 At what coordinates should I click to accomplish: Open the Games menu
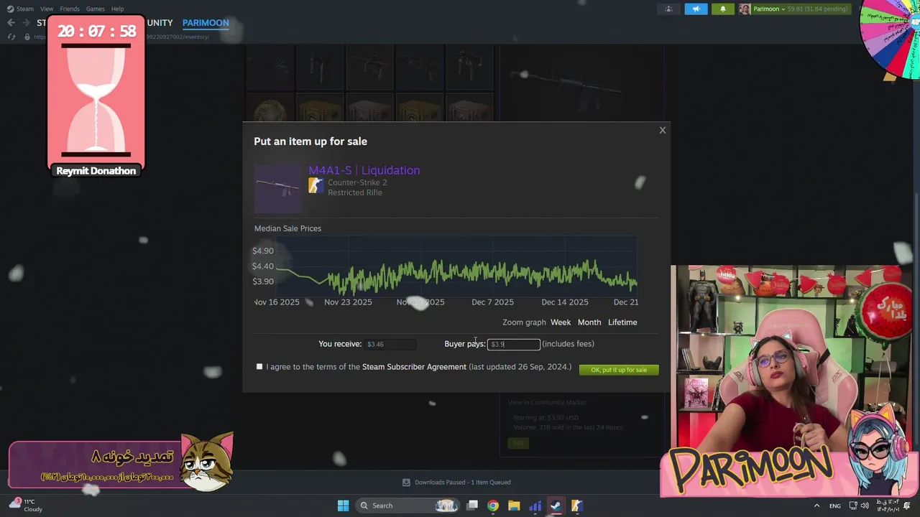[96, 9]
